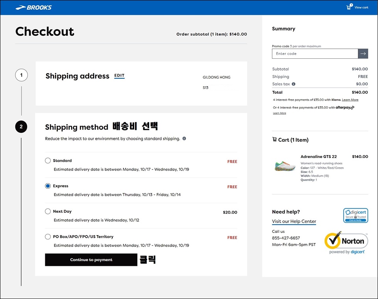Click the Standard estimated delivery date text
The image size is (378, 299).
[121, 169]
